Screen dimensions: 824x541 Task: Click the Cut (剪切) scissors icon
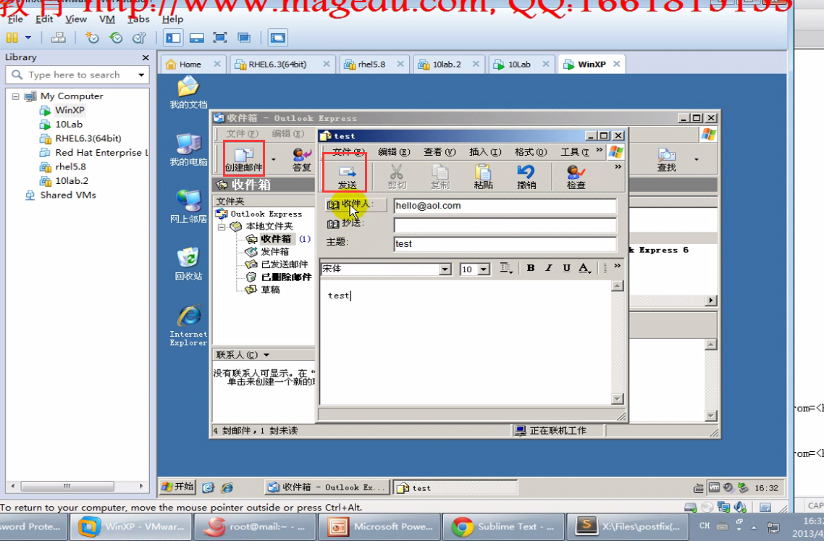click(x=397, y=177)
